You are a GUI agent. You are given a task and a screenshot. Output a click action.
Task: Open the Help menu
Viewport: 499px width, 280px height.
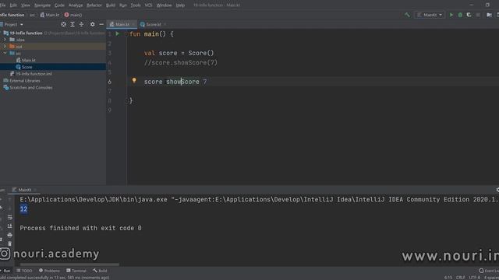(180, 5)
